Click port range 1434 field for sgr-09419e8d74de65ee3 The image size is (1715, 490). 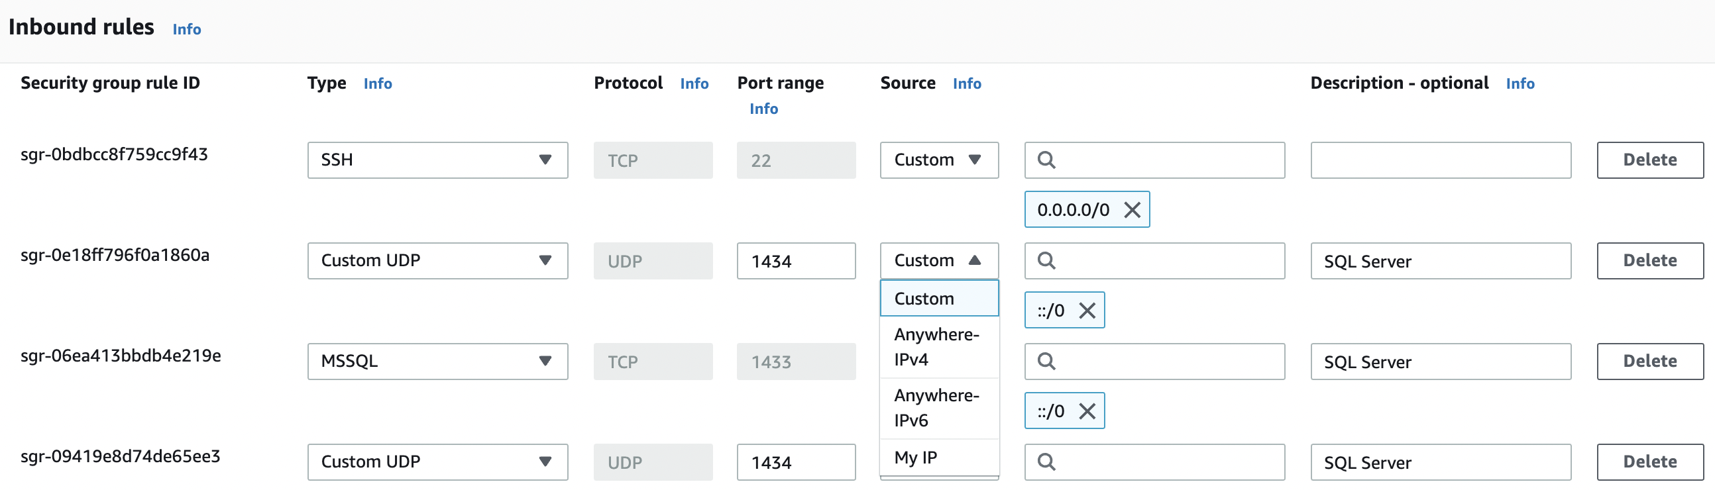[x=796, y=462]
